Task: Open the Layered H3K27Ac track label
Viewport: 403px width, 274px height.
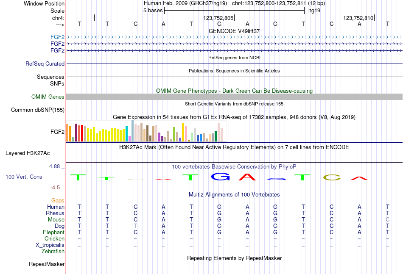Action: tap(28, 153)
